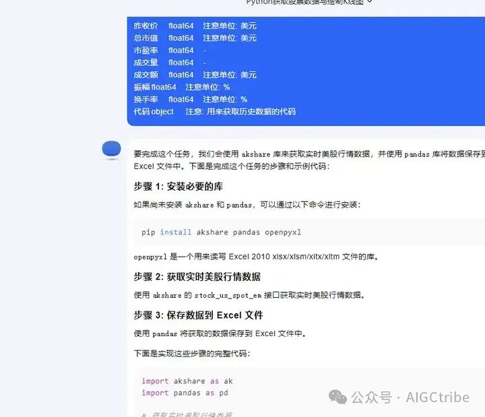
Task: Click the '振幅 float64 注意单位: %' row
Action: (x=182, y=87)
